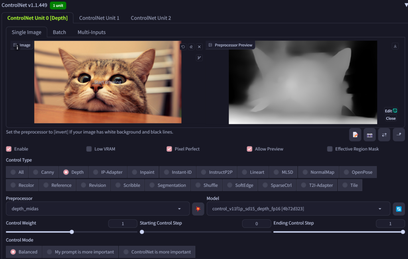Refresh the ControlNet model list
The height and width of the screenshot is (259, 408).
tap(398, 208)
